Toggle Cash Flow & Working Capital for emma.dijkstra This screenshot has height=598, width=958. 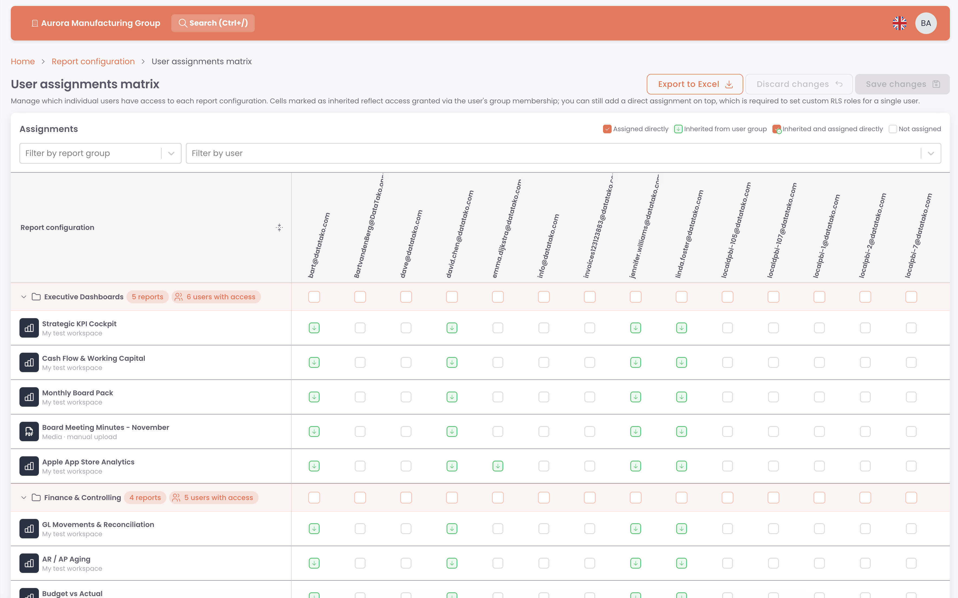tap(498, 363)
